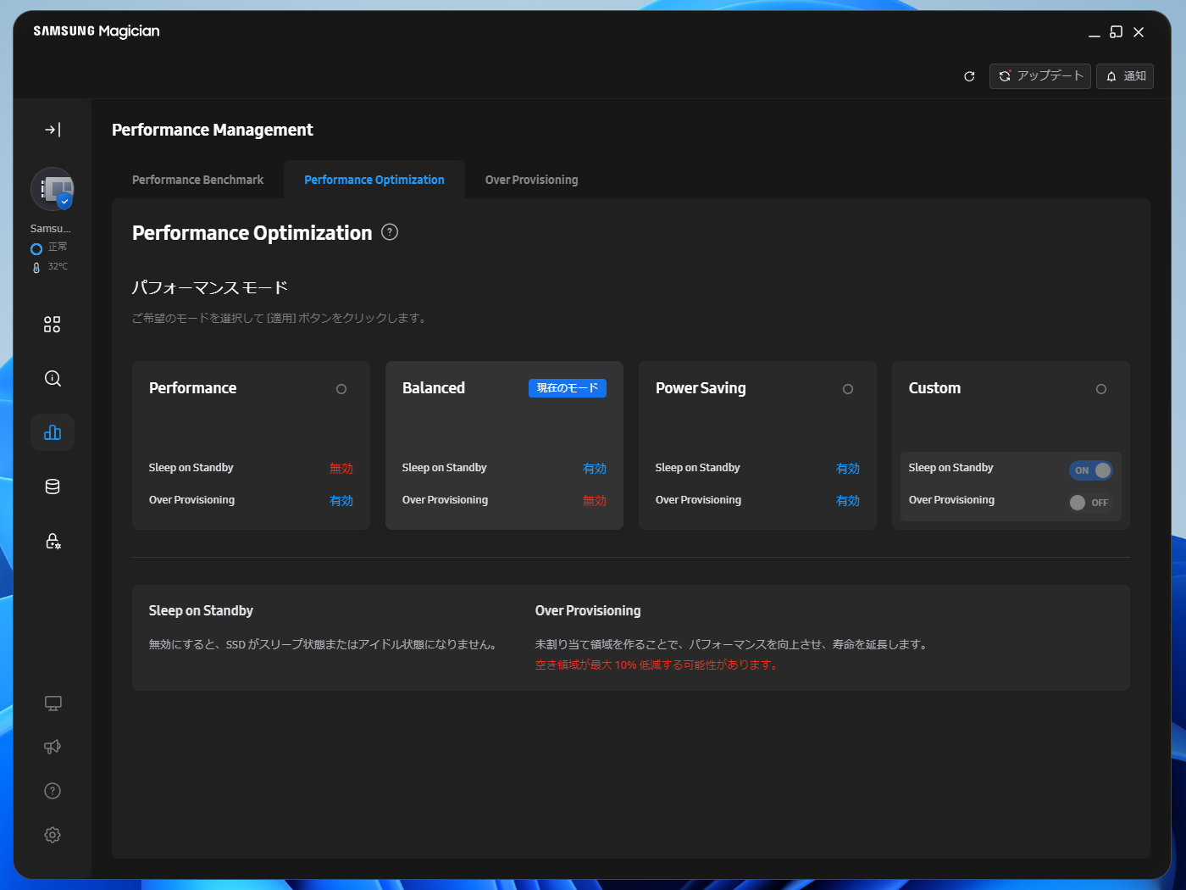Open the data security lock icon

(x=53, y=541)
